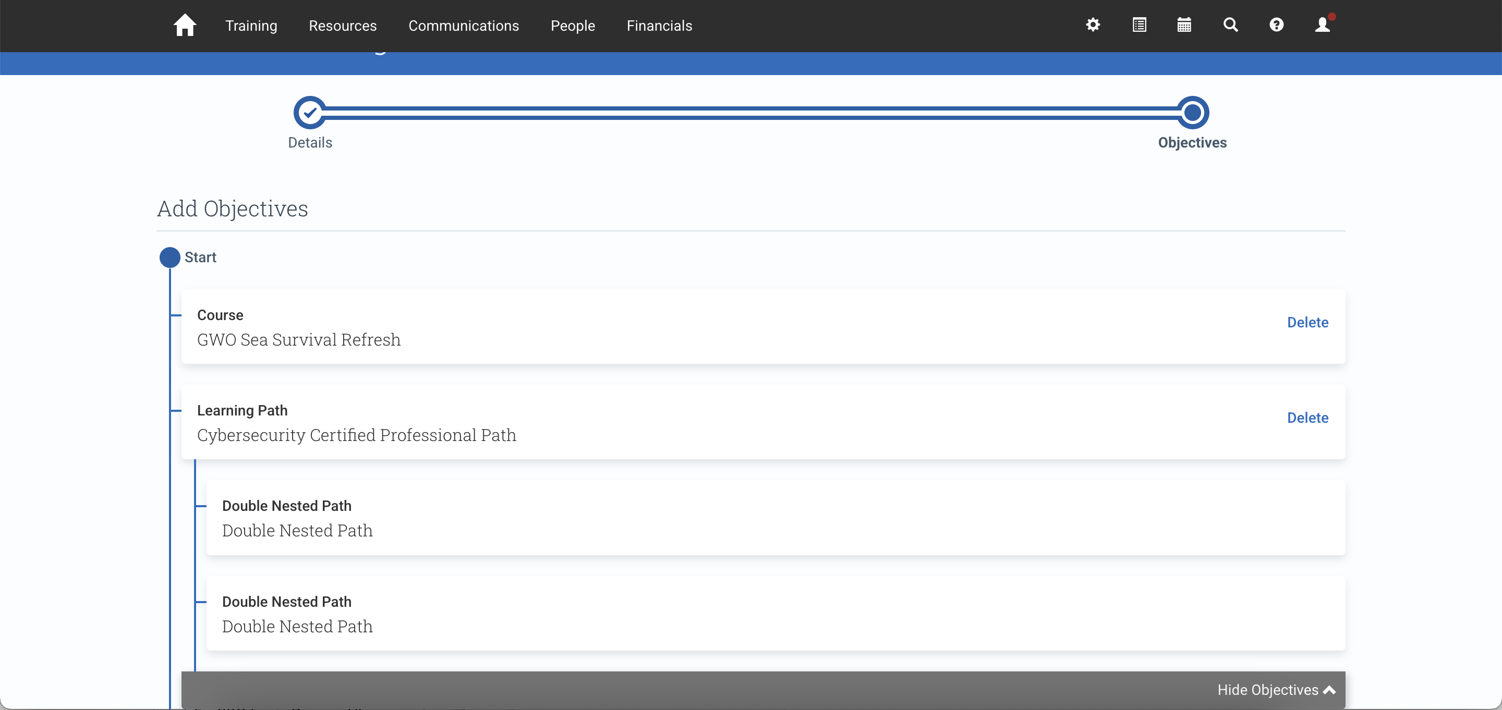
Task: Click the Objectives step label
Action: click(1192, 143)
